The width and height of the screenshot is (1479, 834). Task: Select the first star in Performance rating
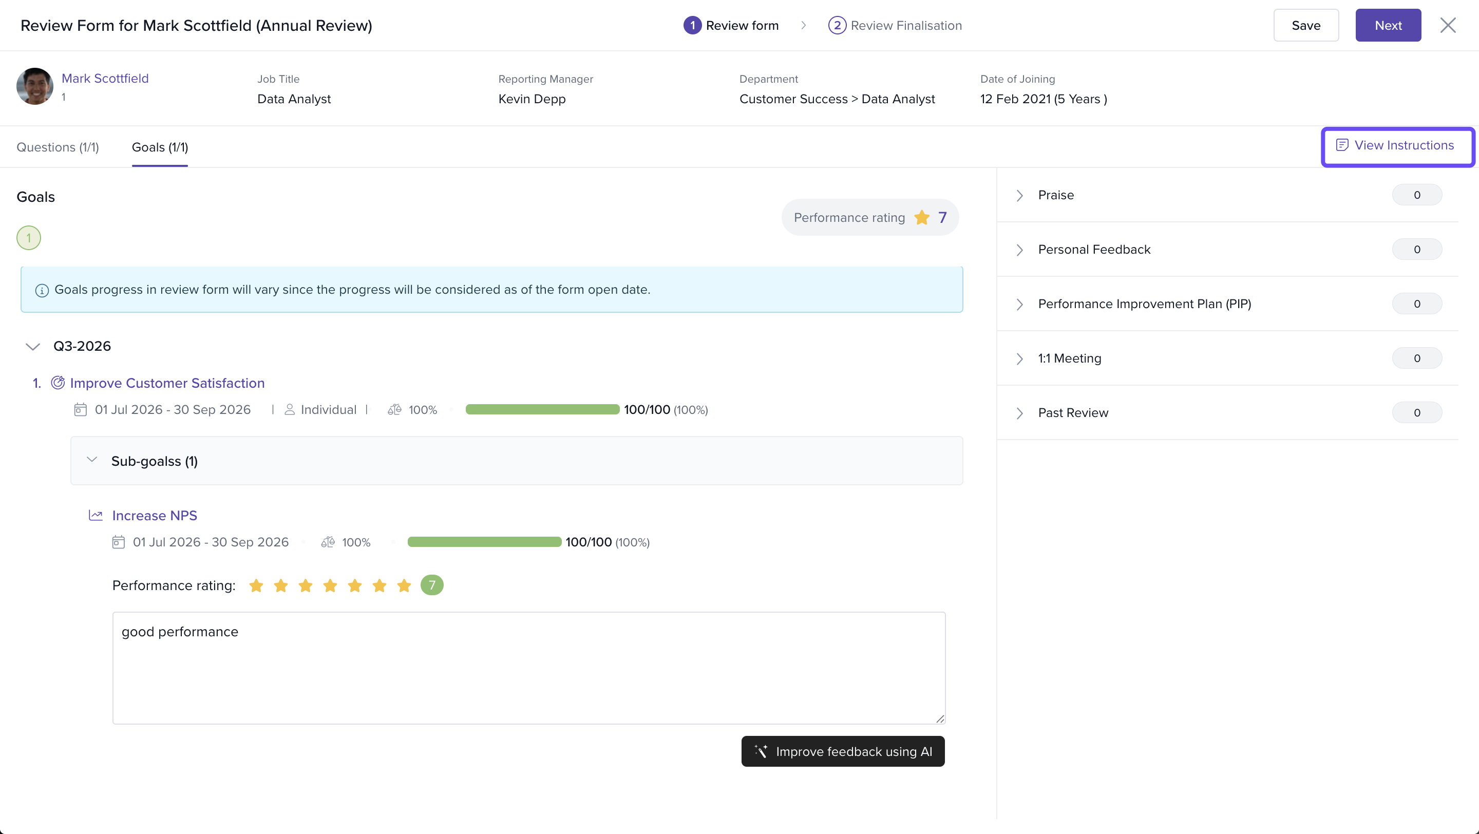click(x=256, y=585)
